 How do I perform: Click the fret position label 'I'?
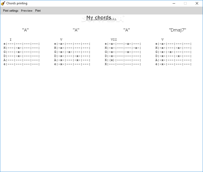click(11, 40)
